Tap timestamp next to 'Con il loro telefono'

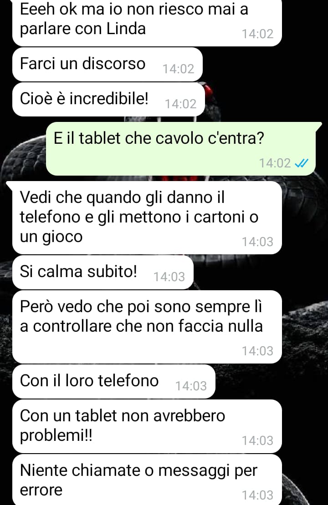pyautogui.click(x=191, y=386)
